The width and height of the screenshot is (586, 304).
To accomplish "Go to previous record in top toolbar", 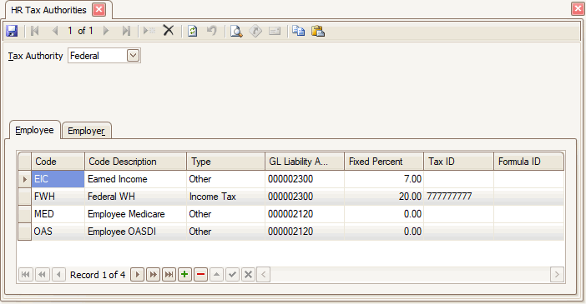I will point(55,31).
